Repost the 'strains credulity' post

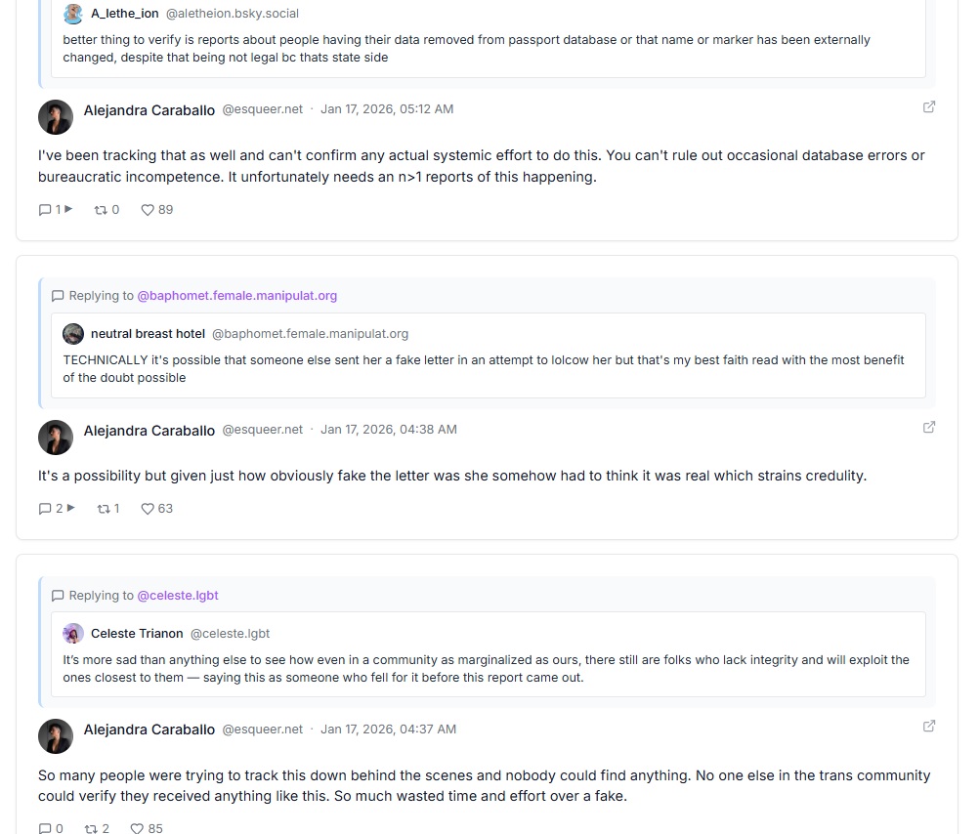tap(101, 509)
